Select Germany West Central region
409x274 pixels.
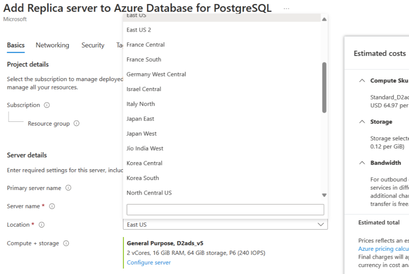(x=222, y=74)
